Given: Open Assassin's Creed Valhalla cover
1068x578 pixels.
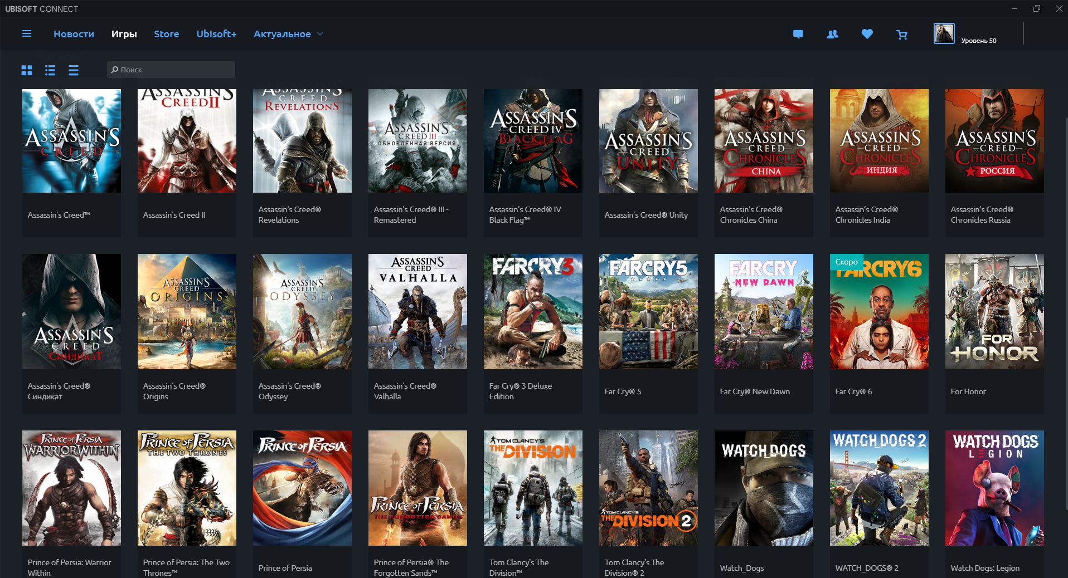Looking at the screenshot, I should coord(418,311).
